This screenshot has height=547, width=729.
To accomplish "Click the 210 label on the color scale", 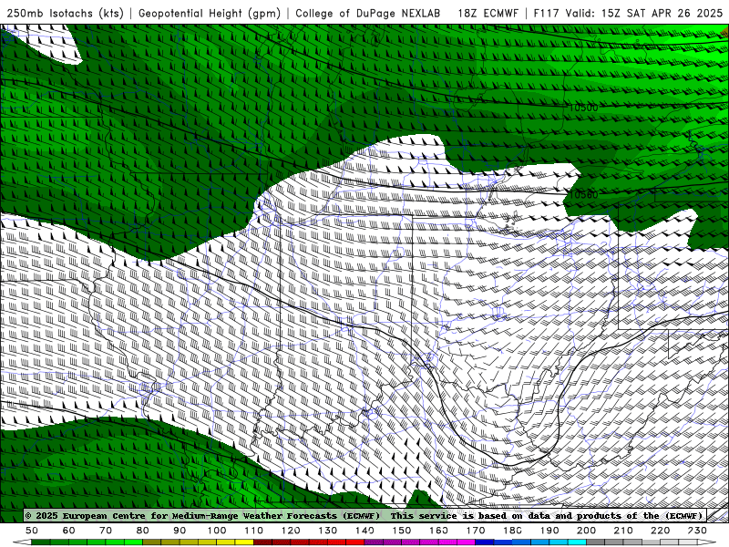I will [623, 531].
